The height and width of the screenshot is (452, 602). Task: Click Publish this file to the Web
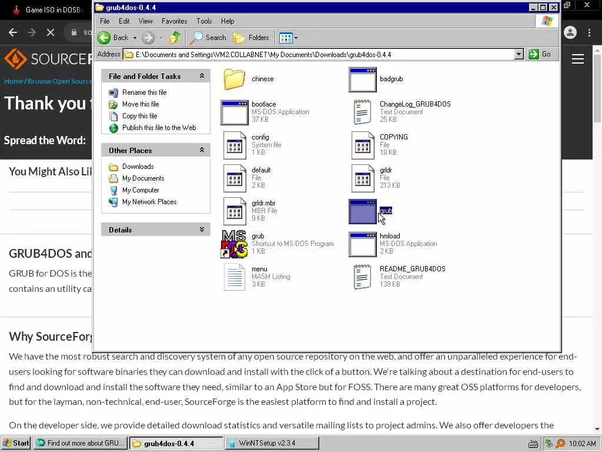(x=159, y=128)
